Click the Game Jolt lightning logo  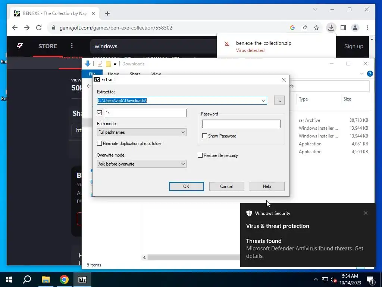(x=20, y=46)
